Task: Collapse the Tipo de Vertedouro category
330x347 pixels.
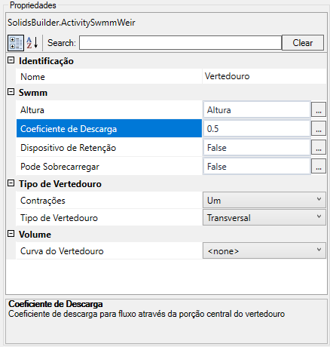Action: click(x=11, y=183)
